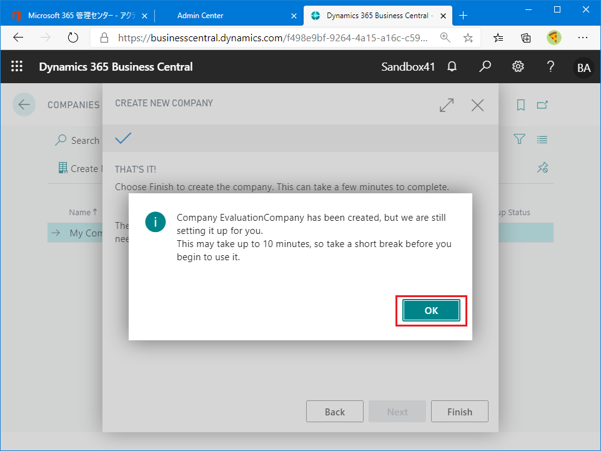Click the Sandbox41 environment name
This screenshot has height=451, width=601.
coord(408,67)
